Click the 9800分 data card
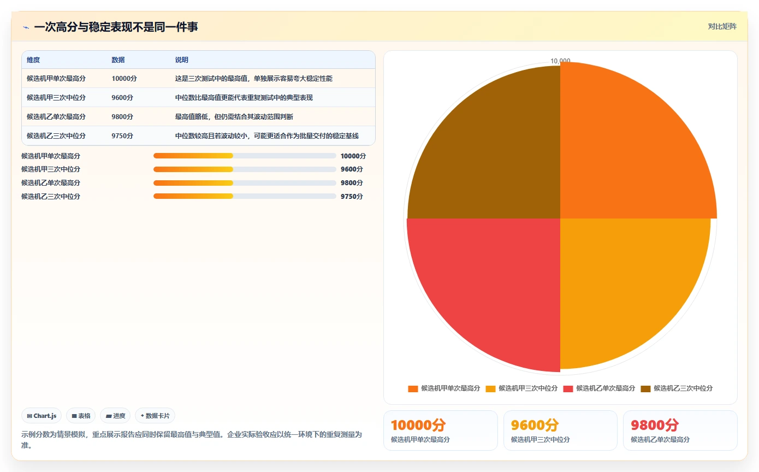Screen dimensions: 759x472 (x=680, y=430)
